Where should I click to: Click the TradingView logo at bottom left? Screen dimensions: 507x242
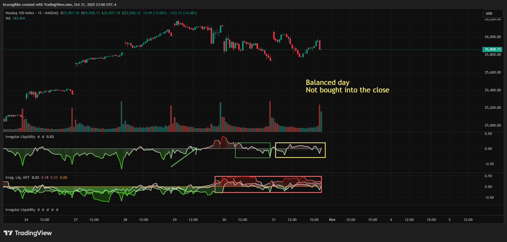point(27,233)
